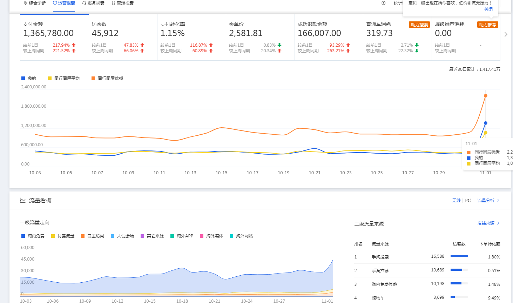Select the 访客数 metric card
Viewport: 513px width, 303px height.
tap(123, 37)
